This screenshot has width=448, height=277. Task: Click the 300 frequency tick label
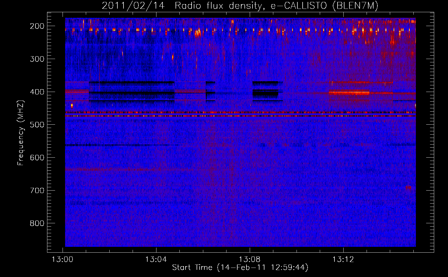click(37, 59)
